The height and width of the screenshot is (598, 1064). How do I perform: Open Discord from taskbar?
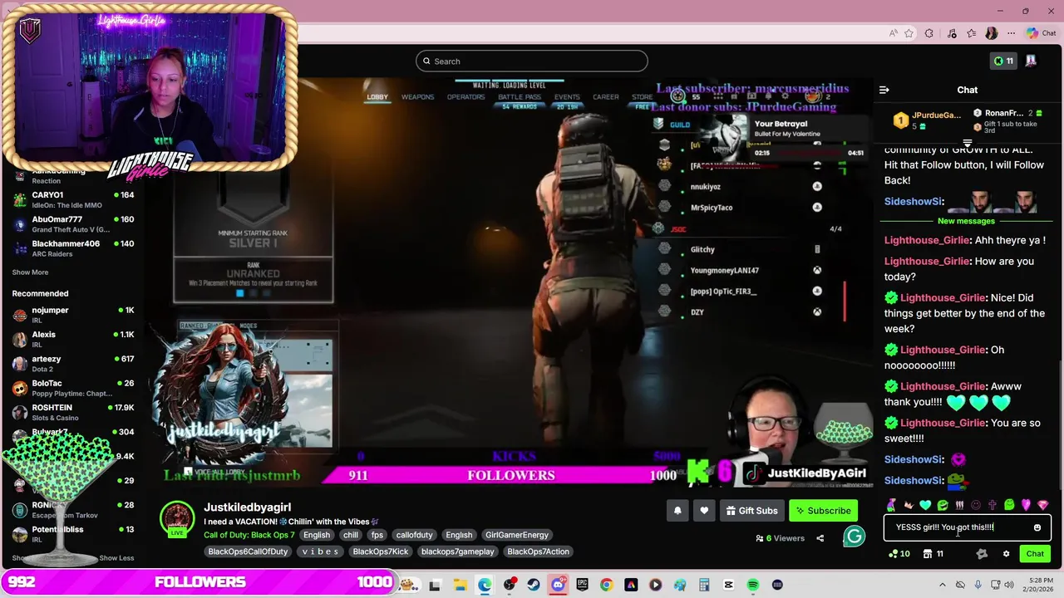pos(558,585)
